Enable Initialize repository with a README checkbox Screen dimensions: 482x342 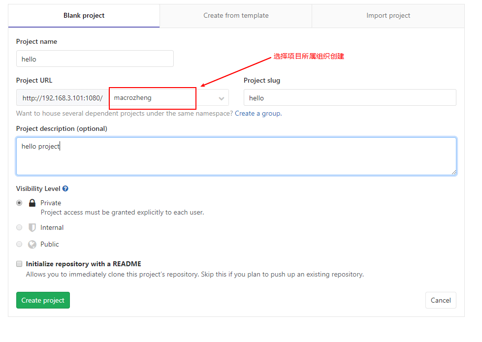(x=19, y=264)
